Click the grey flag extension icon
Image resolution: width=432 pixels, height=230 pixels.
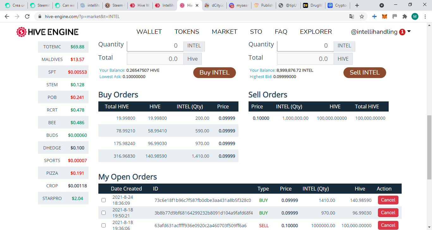point(395,16)
